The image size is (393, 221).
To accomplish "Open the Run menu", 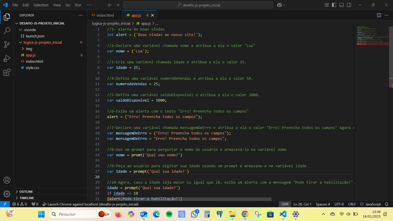I will tap(78, 5).
